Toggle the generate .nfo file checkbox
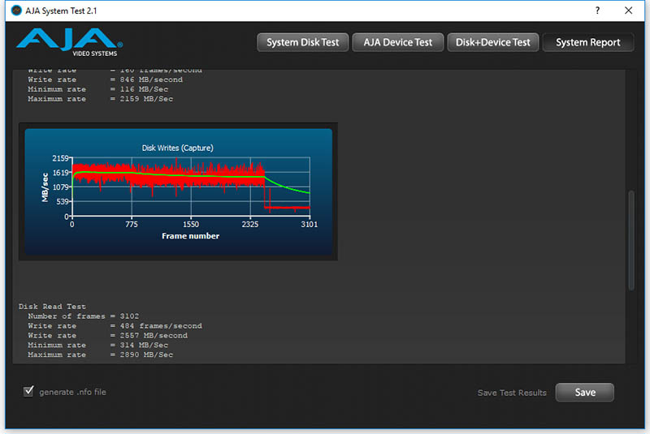 (28, 391)
